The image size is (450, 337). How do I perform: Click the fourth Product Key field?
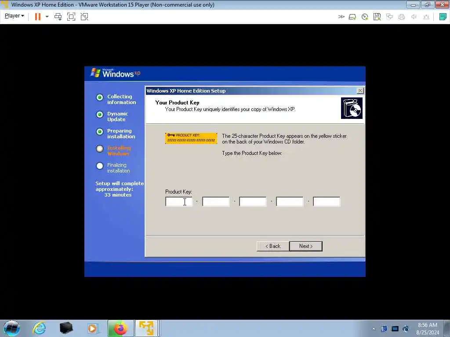290,202
